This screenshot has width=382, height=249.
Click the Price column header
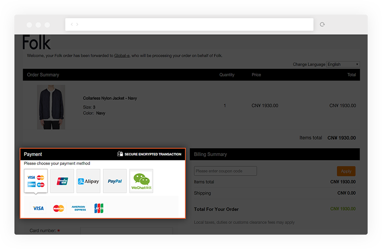(256, 75)
